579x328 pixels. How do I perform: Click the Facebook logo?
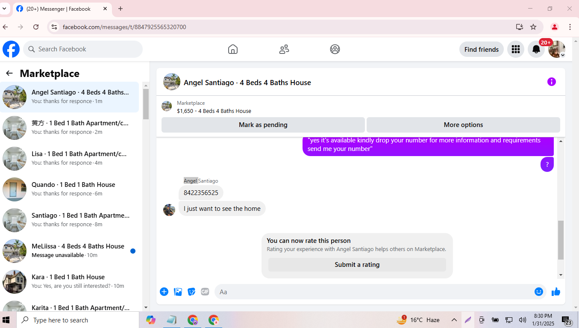point(11,49)
